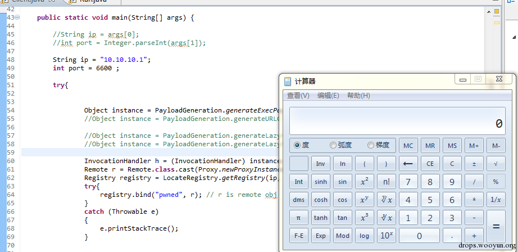Click the cos key
The width and height of the screenshot is (518, 252).
point(343,200)
